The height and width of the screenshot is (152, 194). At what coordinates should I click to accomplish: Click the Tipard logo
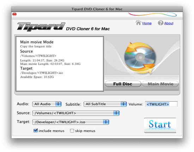pos(41,27)
